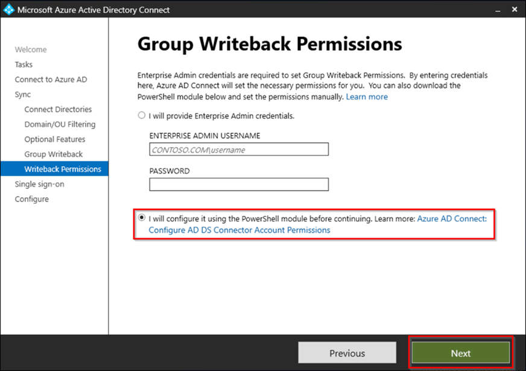The width and height of the screenshot is (526, 371).
Task: Click the Previous button
Action: 347,353
